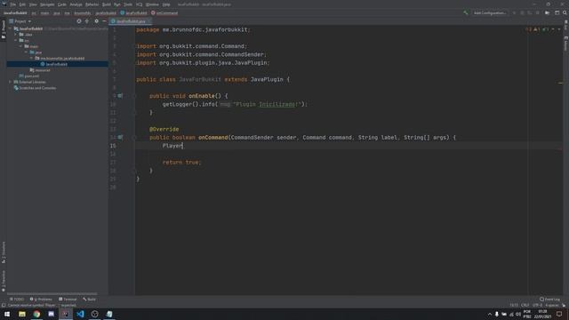Open Google Chrome from taskbar
569x320 pixels.
click(x=36, y=314)
